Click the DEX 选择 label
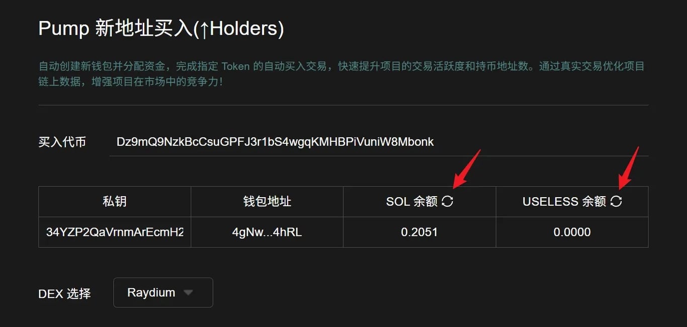This screenshot has height=327, width=687. tap(64, 293)
